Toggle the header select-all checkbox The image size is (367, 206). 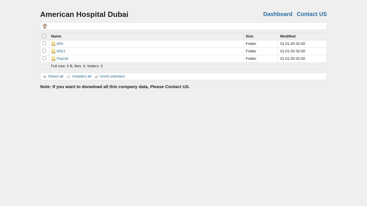click(44, 36)
